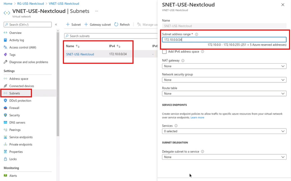Image resolution: width=291 pixels, height=181 pixels.
Task: Open Address space menu item
Action: click(x=19, y=79)
